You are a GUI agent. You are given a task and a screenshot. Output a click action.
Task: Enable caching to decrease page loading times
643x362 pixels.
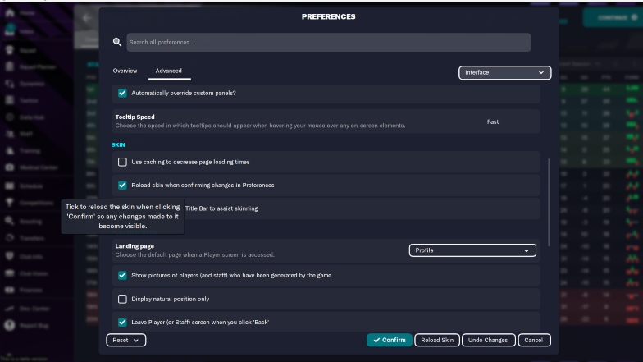point(122,162)
